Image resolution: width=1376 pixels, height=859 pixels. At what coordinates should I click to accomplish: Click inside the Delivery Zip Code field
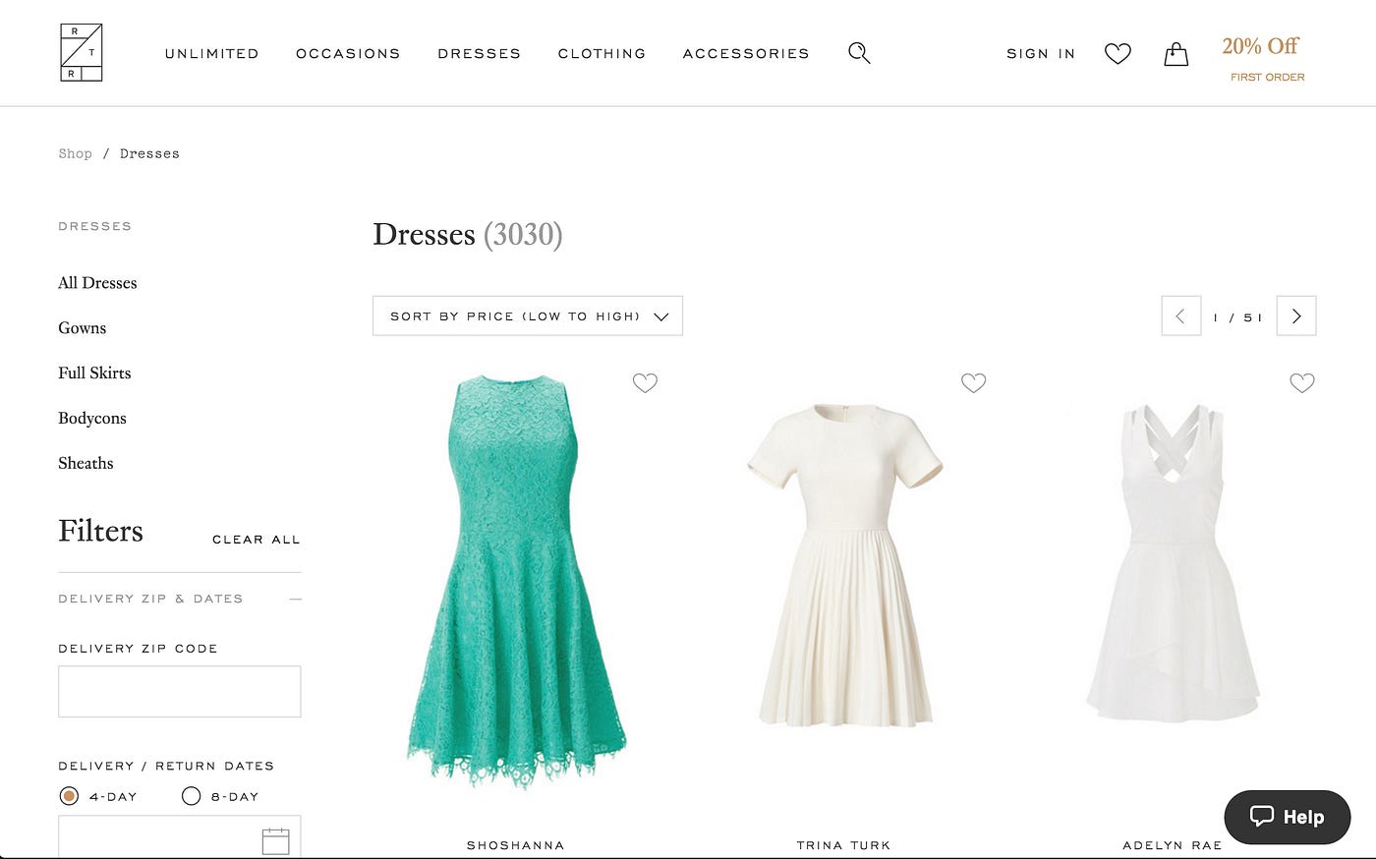click(x=179, y=691)
